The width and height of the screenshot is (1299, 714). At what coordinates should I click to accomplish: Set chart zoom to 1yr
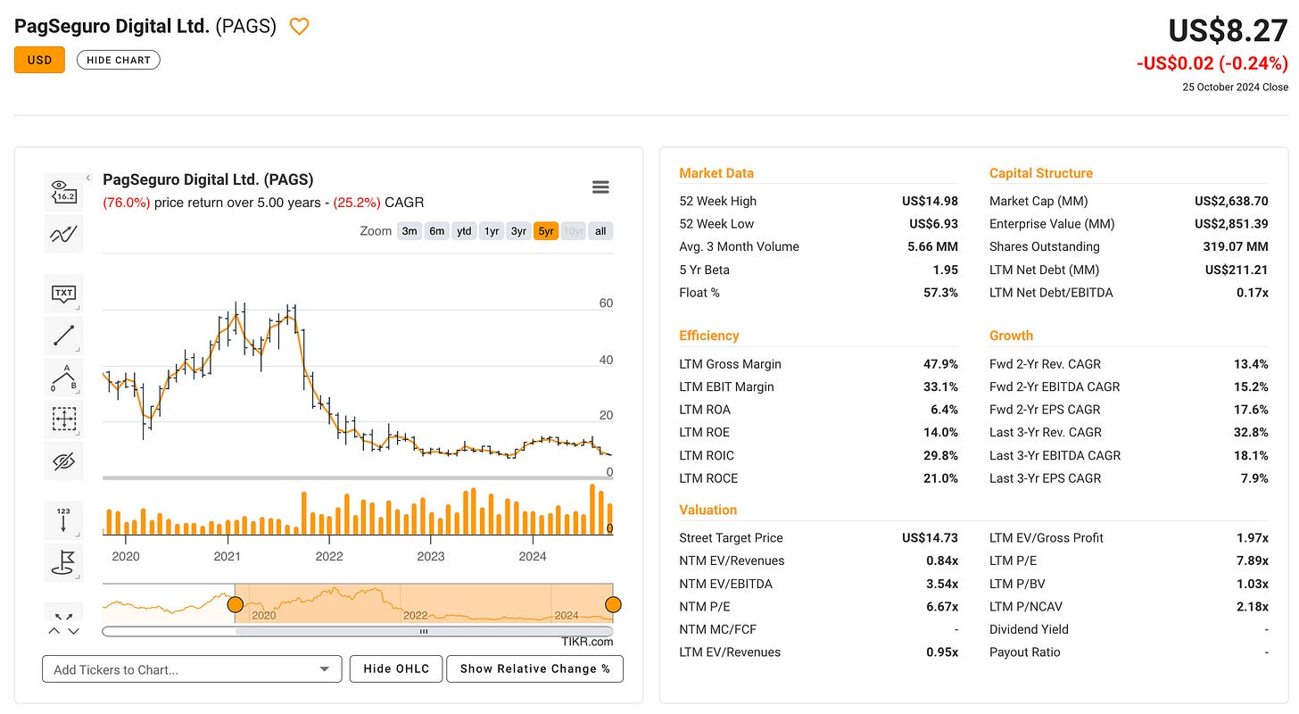pyautogui.click(x=492, y=231)
